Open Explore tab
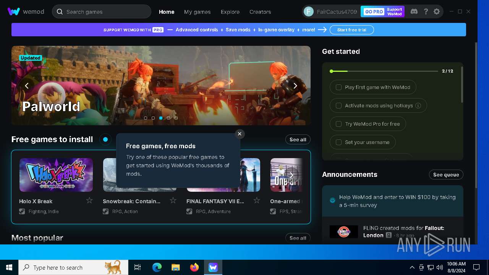Screen dimensions: 489x275 click(230, 12)
